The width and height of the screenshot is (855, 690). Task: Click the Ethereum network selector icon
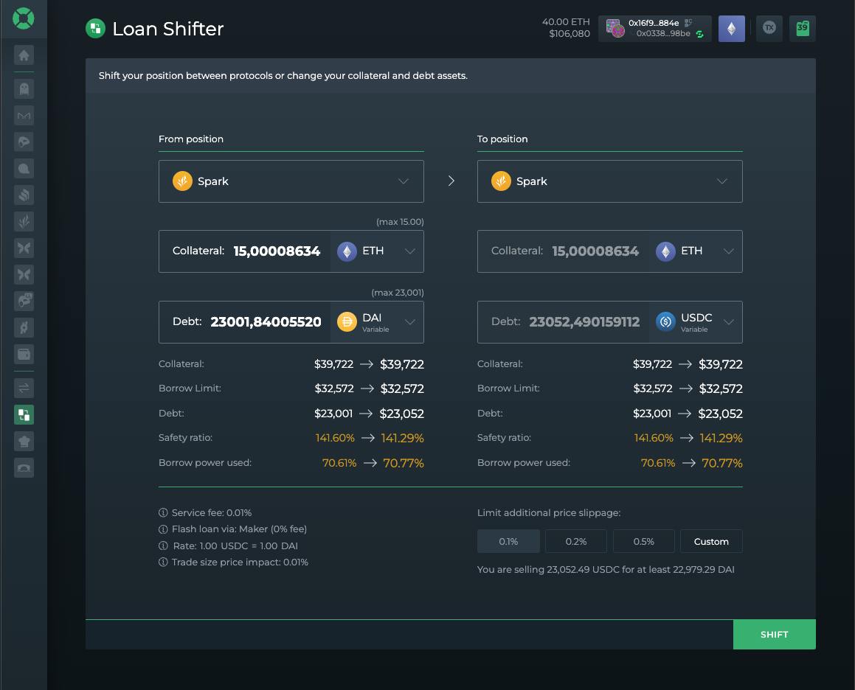731,28
